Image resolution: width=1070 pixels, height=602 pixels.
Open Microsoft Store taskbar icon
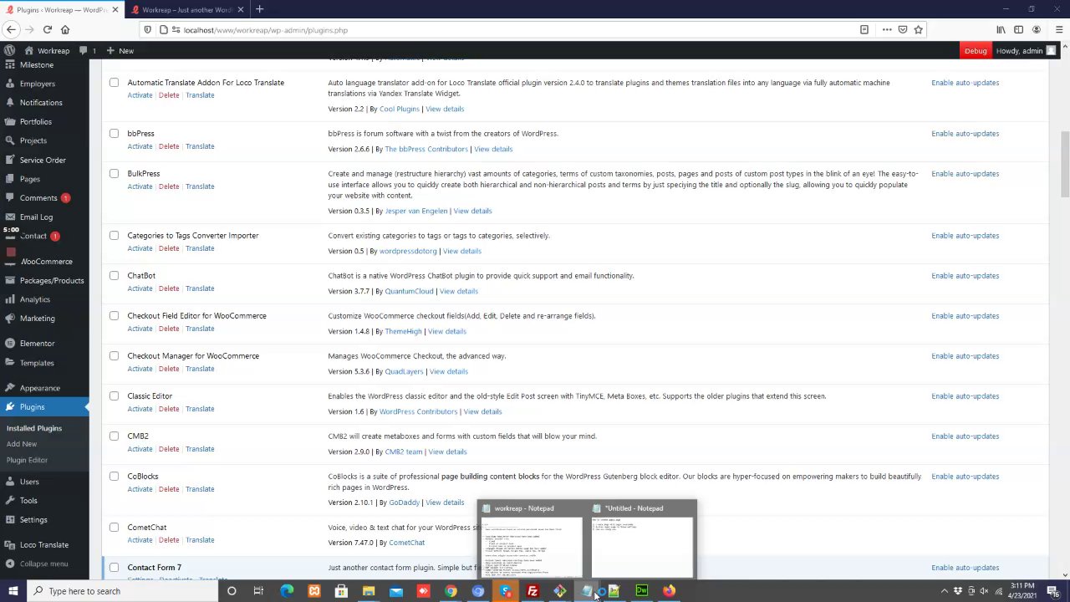pyautogui.click(x=341, y=591)
